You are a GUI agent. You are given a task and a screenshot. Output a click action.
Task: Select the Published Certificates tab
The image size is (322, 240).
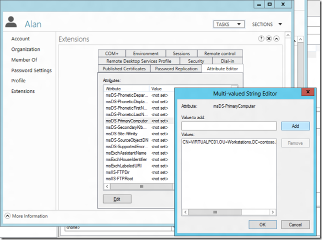coord(124,69)
